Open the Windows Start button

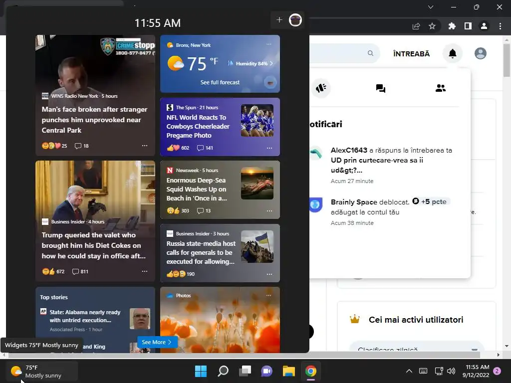point(201,371)
